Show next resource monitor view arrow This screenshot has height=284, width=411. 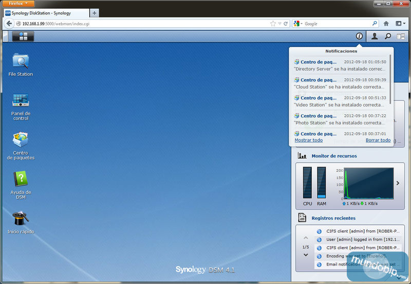[398, 183]
